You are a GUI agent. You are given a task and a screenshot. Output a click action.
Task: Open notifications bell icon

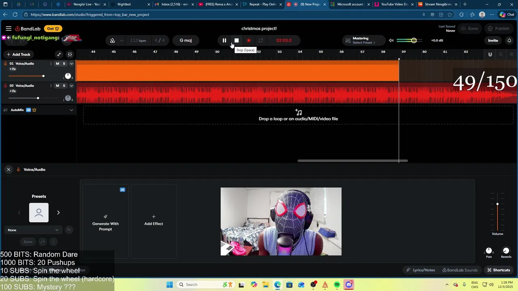click(x=510, y=40)
